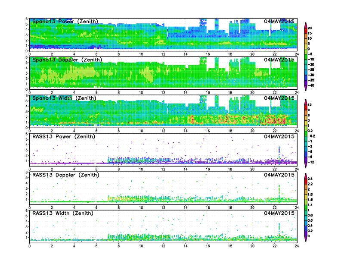Select 04MAY2015 date in RASS13 Power panel

[x=279, y=136]
